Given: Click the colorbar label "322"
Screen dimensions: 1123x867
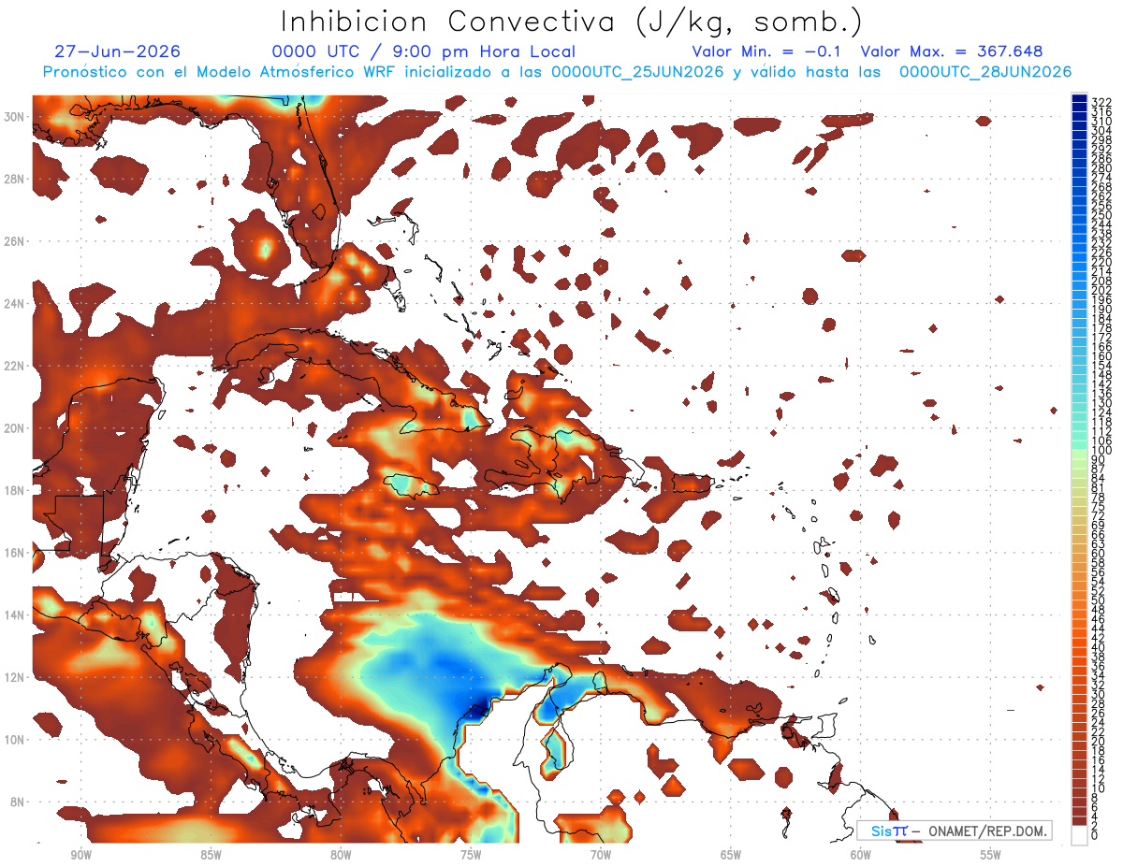Looking at the screenshot, I should (x=1101, y=102).
